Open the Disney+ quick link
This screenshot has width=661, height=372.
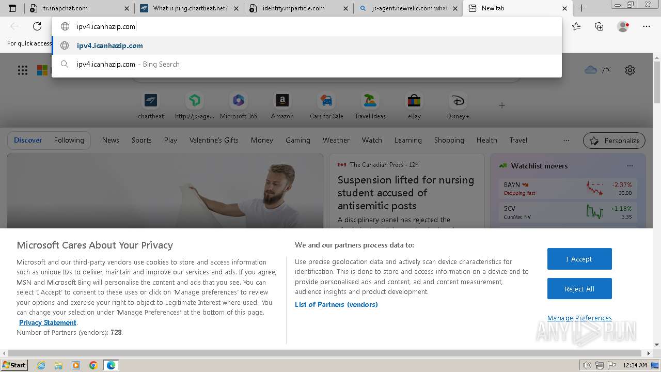[x=458, y=106]
